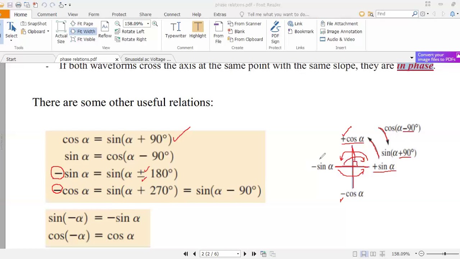Open the Connect ribbon tab
The image size is (460, 259).
coord(172,14)
